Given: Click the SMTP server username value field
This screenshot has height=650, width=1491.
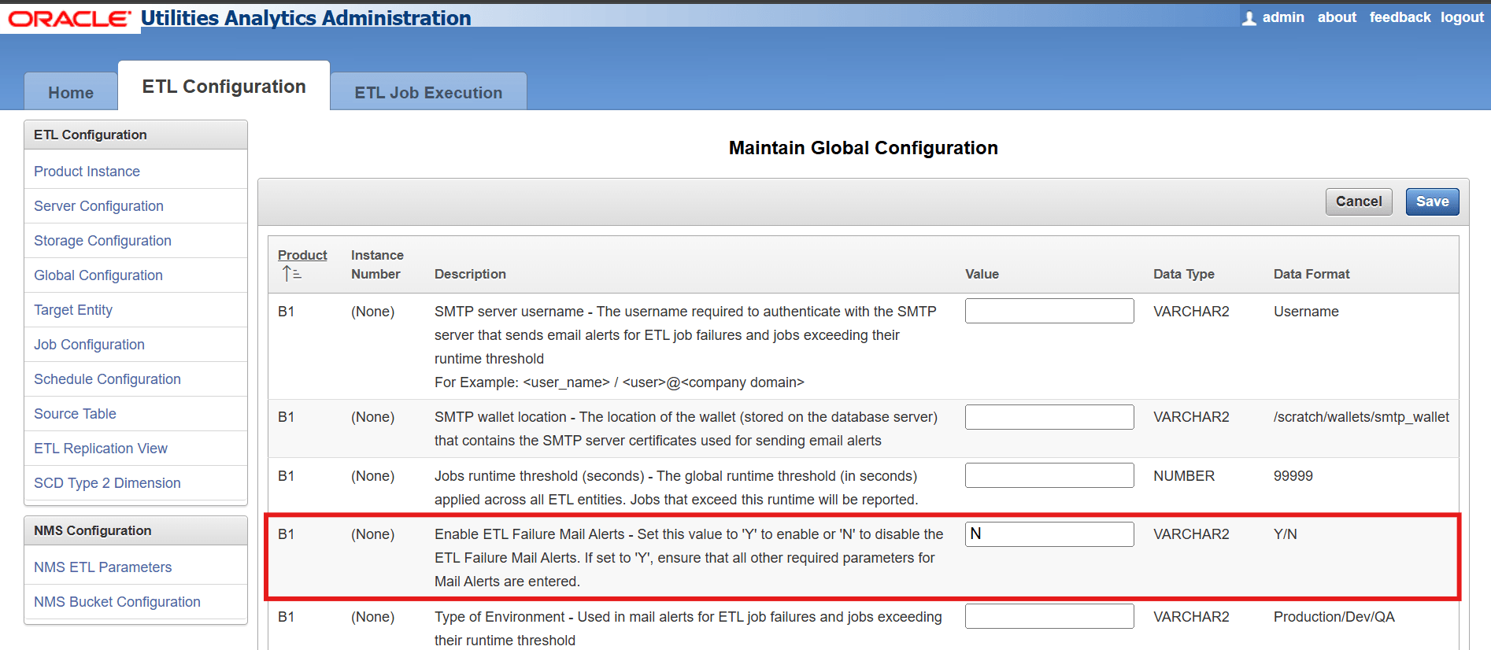Looking at the screenshot, I should tap(1049, 311).
